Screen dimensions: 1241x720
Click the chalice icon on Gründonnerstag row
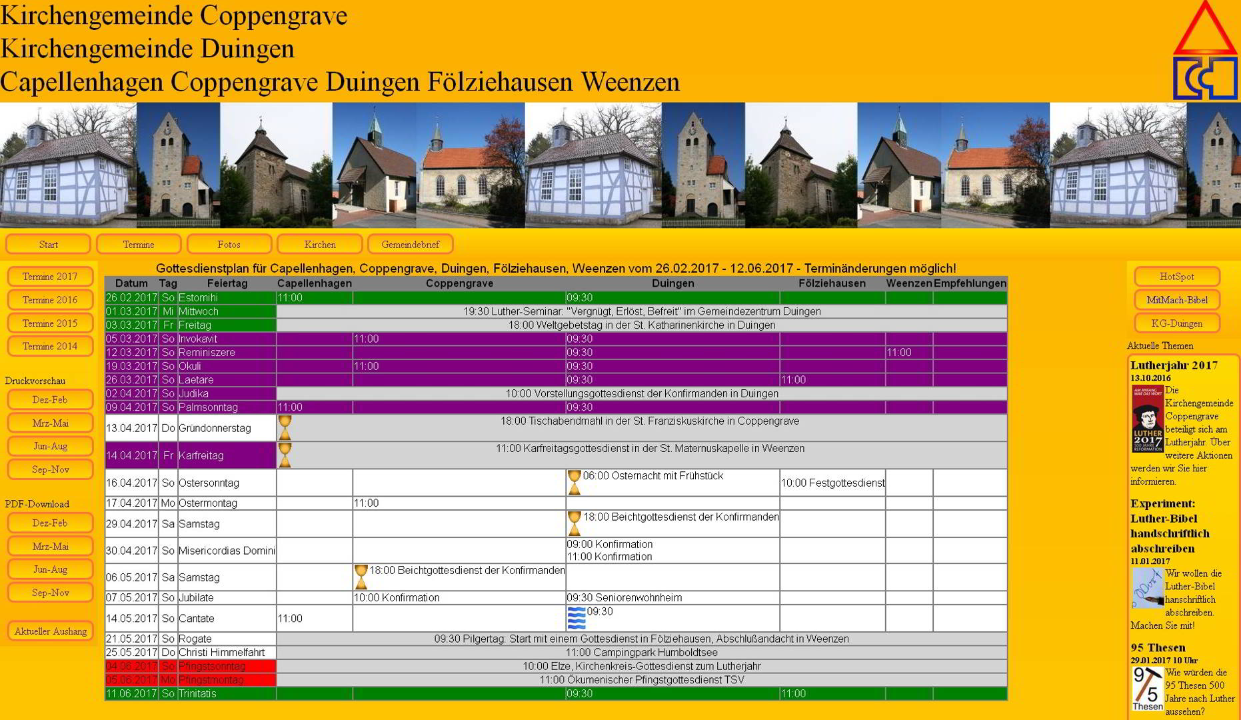285,427
